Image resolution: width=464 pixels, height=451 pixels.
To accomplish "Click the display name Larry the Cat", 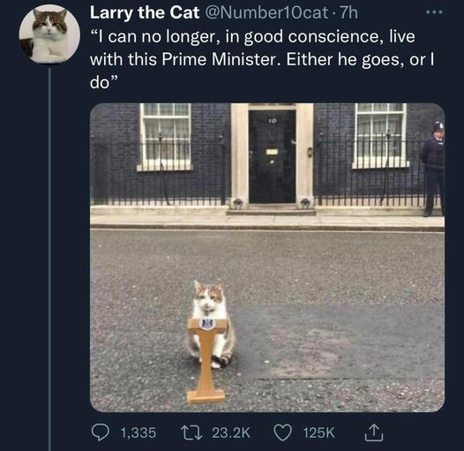I will click(x=145, y=13).
